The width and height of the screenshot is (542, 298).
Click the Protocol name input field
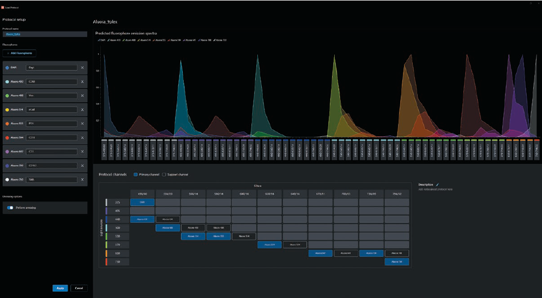click(45, 34)
